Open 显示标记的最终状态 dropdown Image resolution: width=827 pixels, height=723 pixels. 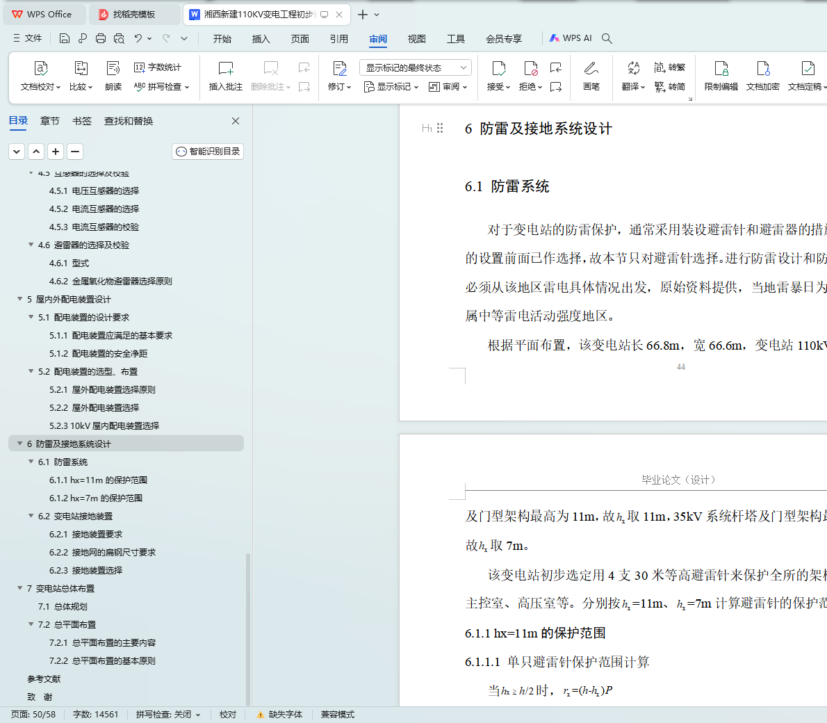tap(416, 67)
